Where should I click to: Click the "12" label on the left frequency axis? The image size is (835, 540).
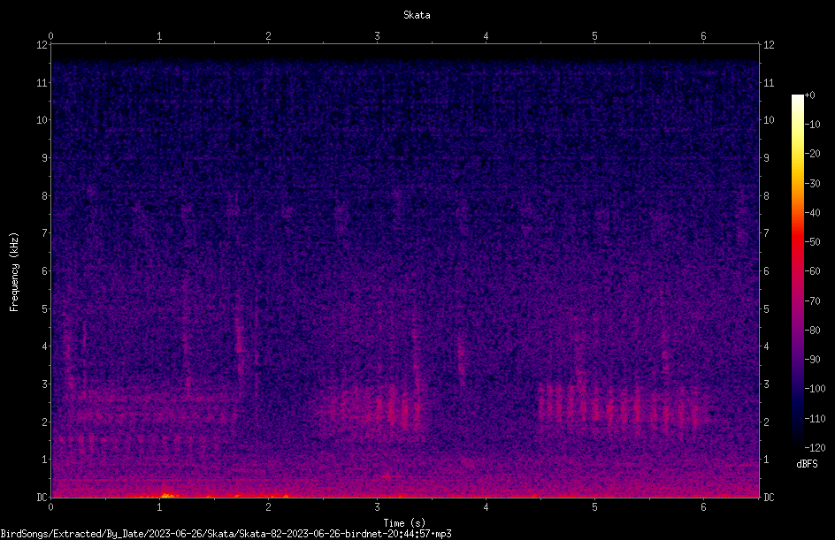(x=42, y=45)
